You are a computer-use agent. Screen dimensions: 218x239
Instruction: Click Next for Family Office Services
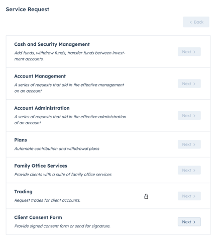tap(189, 170)
